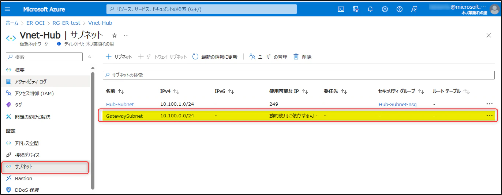
Task: Click the left menu scroll-up arrow
Action: (93, 68)
